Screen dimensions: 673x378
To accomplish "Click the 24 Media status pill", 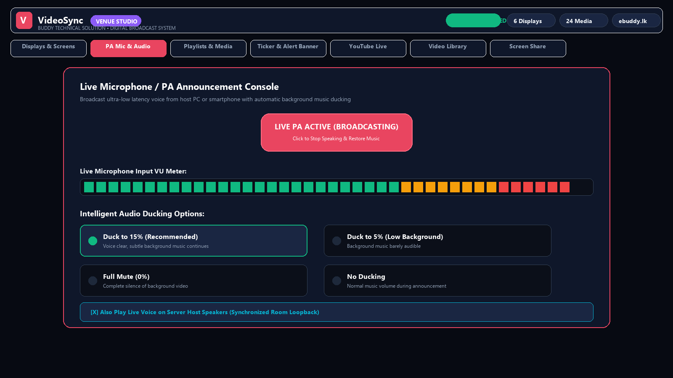I will tap(583, 21).
